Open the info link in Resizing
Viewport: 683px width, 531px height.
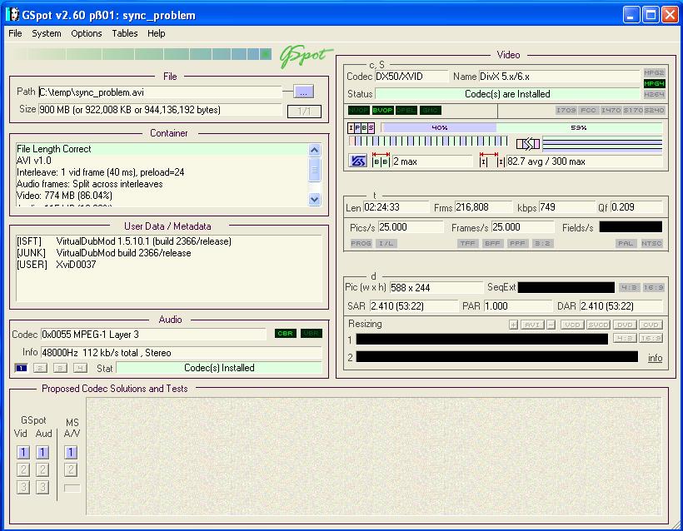656,358
